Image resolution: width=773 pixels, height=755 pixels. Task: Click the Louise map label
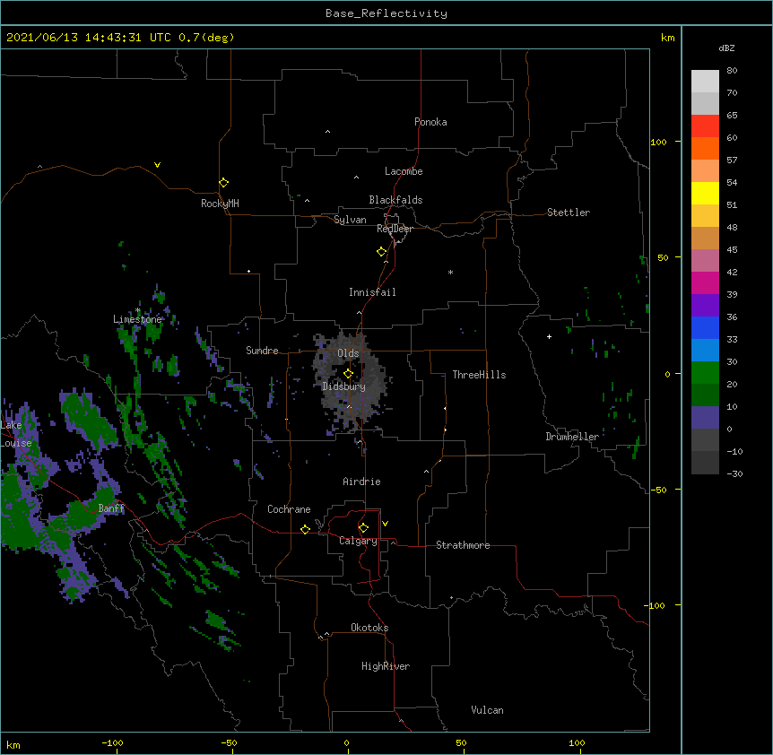click(16, 443)
